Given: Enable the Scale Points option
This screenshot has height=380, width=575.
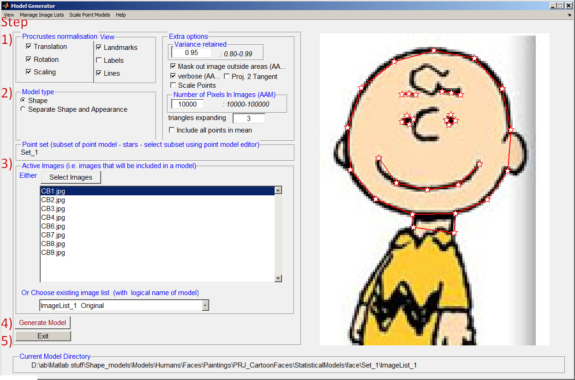Looking at the screenshot, I should click(173, 85).
